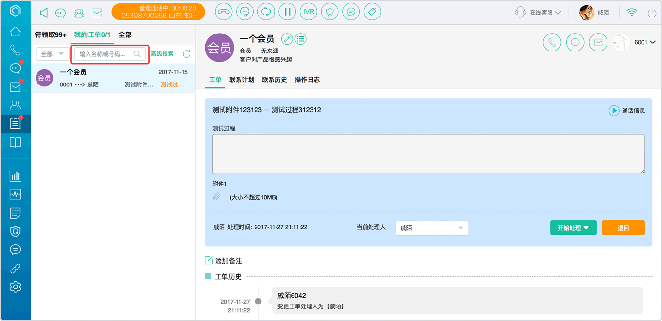The height and width of the screenshot is (321, 662).
Task: Click the transfer call arrows button
Action: (266, 12)
